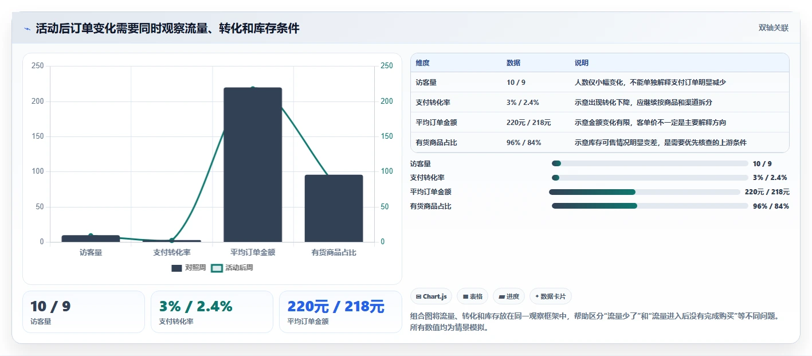
Task: Click the 有货商品占比 bar in chart
Action: pyautogui.click(x=334, y=208)
